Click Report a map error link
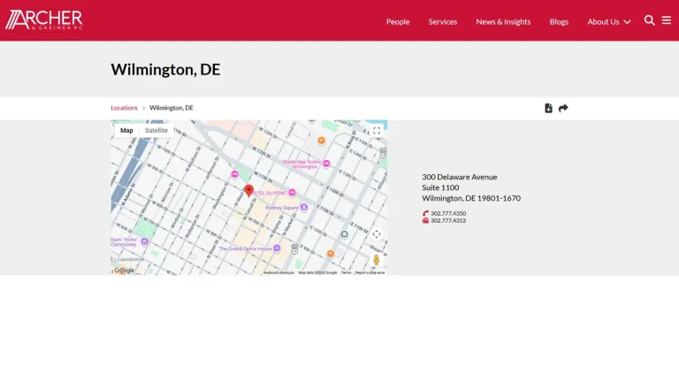This screenshot has height=382, width=679. pyautogui.click(x=370, y=272)
